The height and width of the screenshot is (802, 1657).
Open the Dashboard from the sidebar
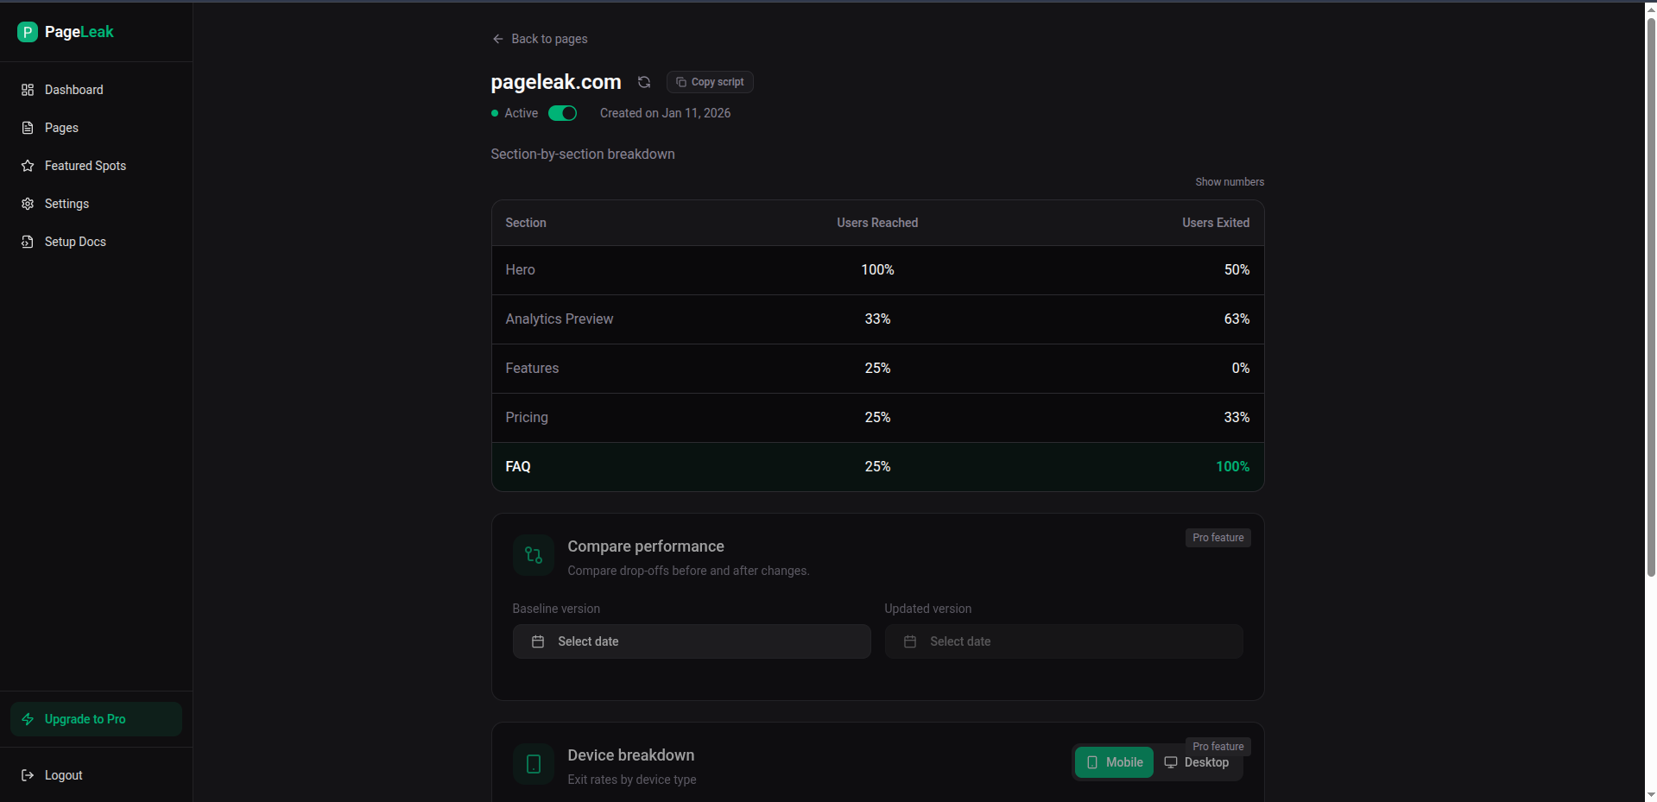(x=73, y=90)
